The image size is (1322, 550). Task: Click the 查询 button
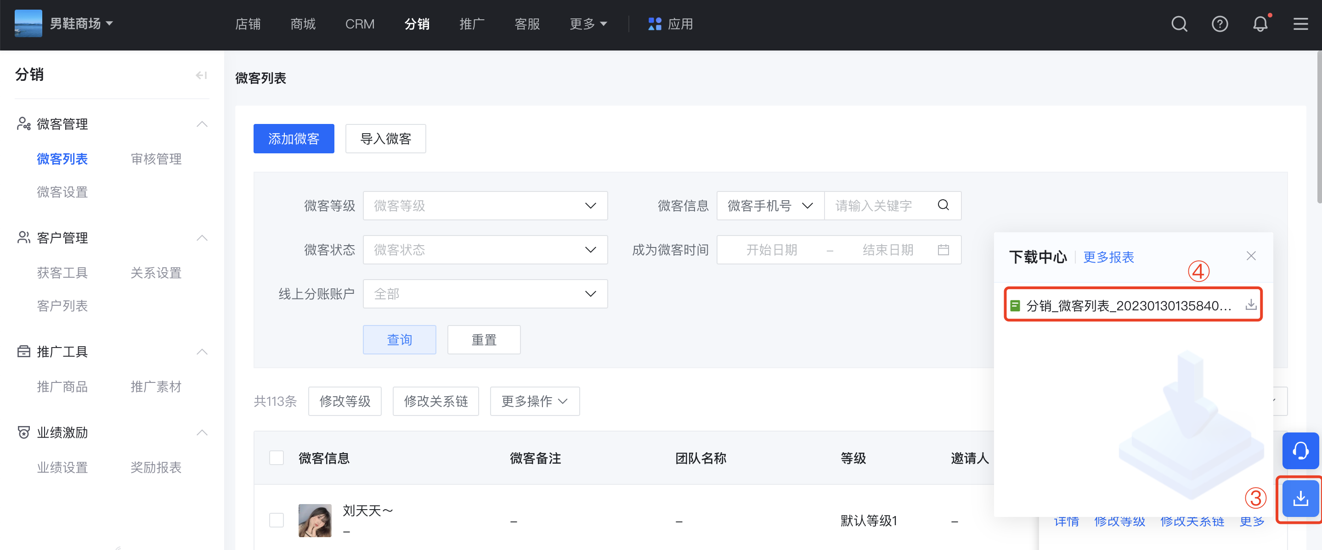pyautogui.click(x=399, y=340)
